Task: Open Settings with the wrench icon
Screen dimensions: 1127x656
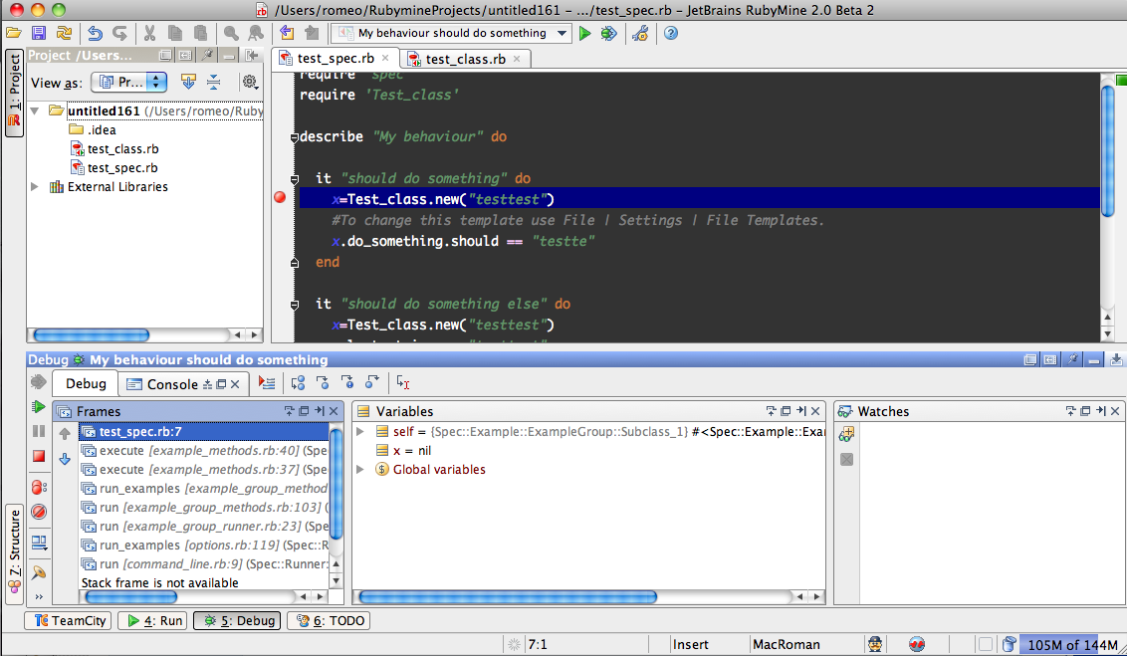Action: [x=640, y=33]
